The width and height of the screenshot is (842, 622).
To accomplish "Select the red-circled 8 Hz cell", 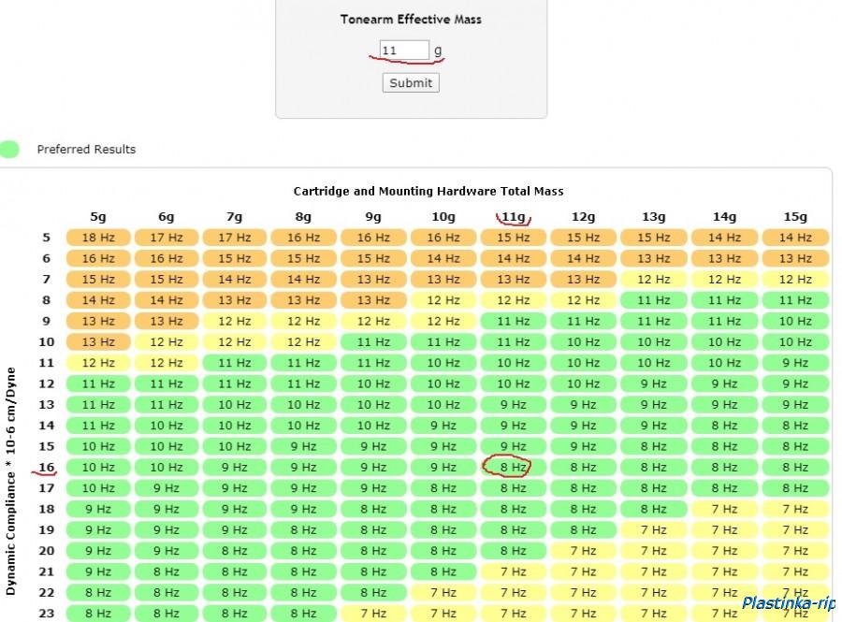I will [513, 467].
